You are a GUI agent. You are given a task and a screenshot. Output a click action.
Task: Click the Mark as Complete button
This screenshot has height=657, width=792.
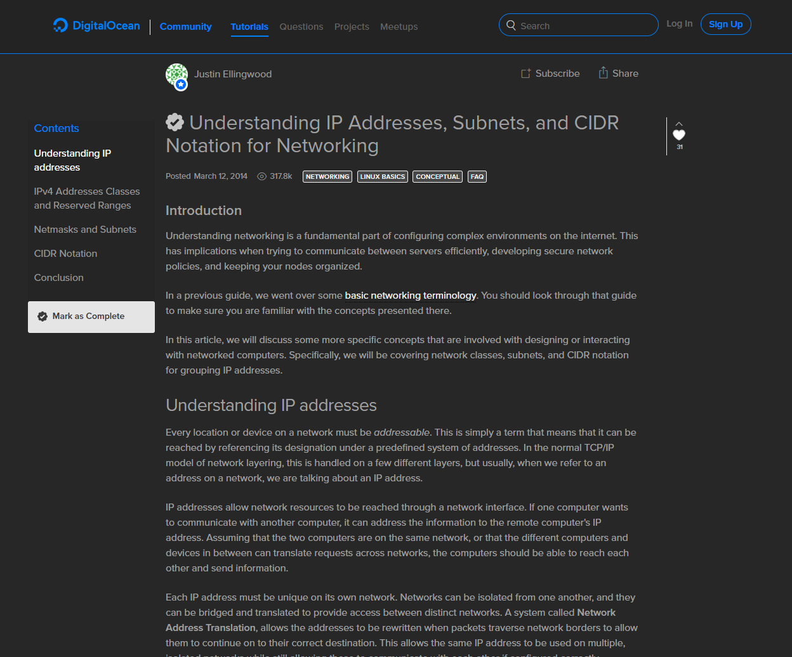tap(91, 317)
